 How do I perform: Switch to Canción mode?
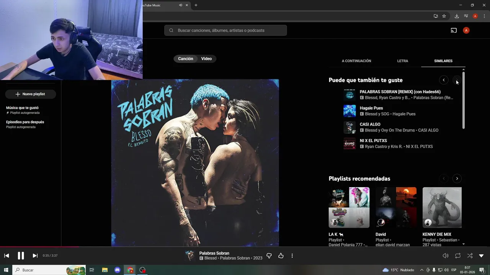186,58
